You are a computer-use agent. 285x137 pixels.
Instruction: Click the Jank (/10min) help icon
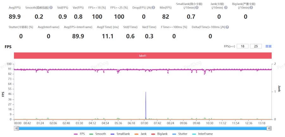pos(226,8)
